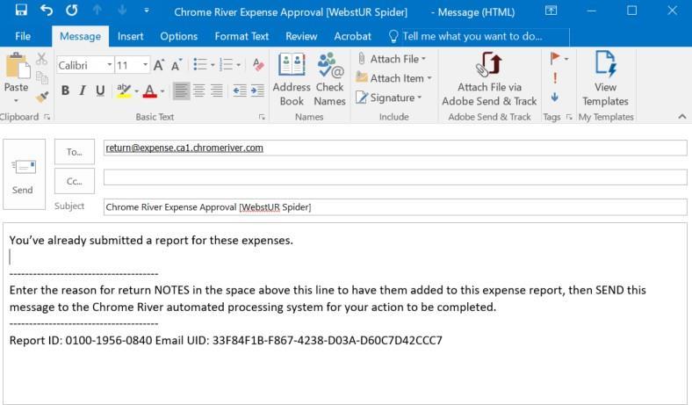Click the Subject field text
Image resolution: width=692 pixels, height=405 pixels.
point(208,207)
